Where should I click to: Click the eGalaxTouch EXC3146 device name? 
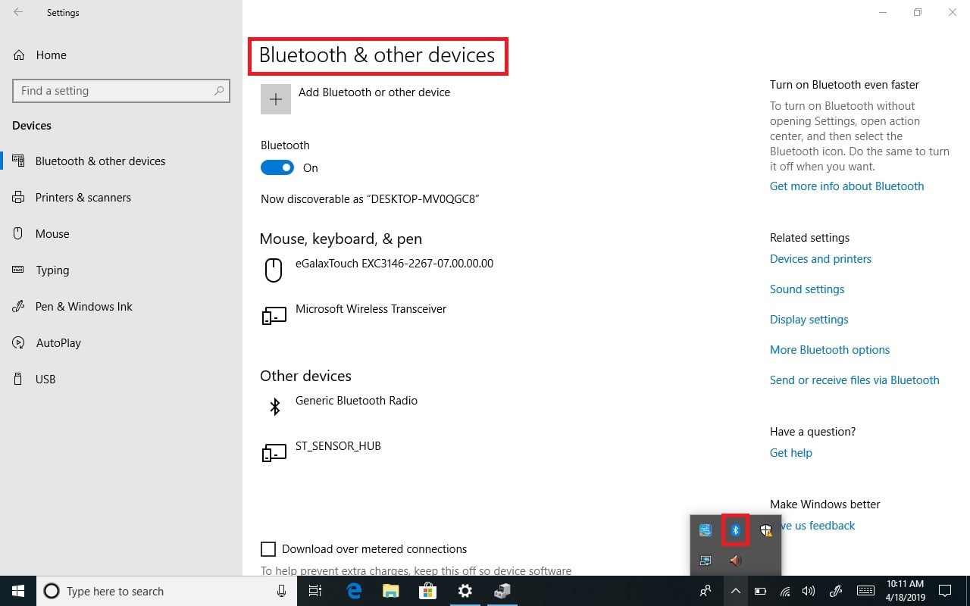394,264
